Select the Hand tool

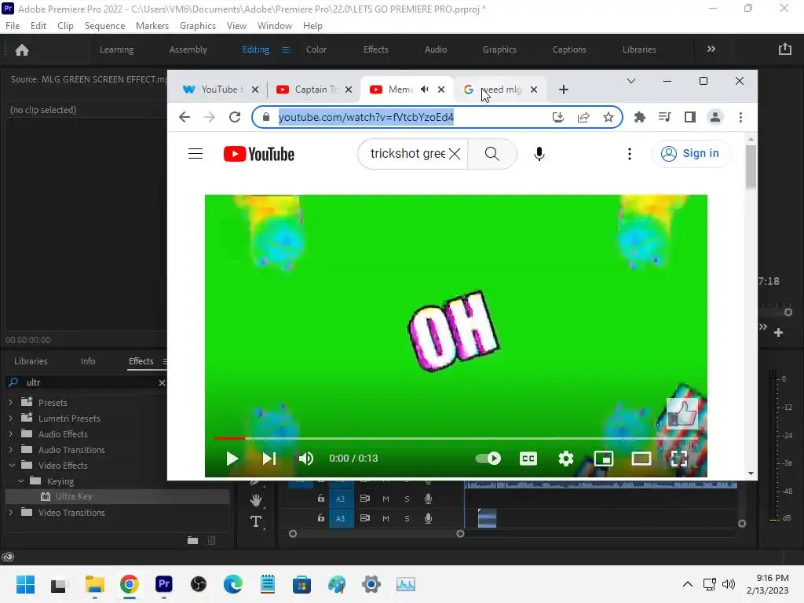pyautogui.click(x=256, y=500)
